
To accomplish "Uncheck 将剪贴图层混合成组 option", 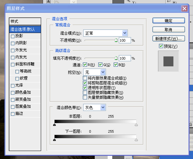I will [x=85, y=83].
